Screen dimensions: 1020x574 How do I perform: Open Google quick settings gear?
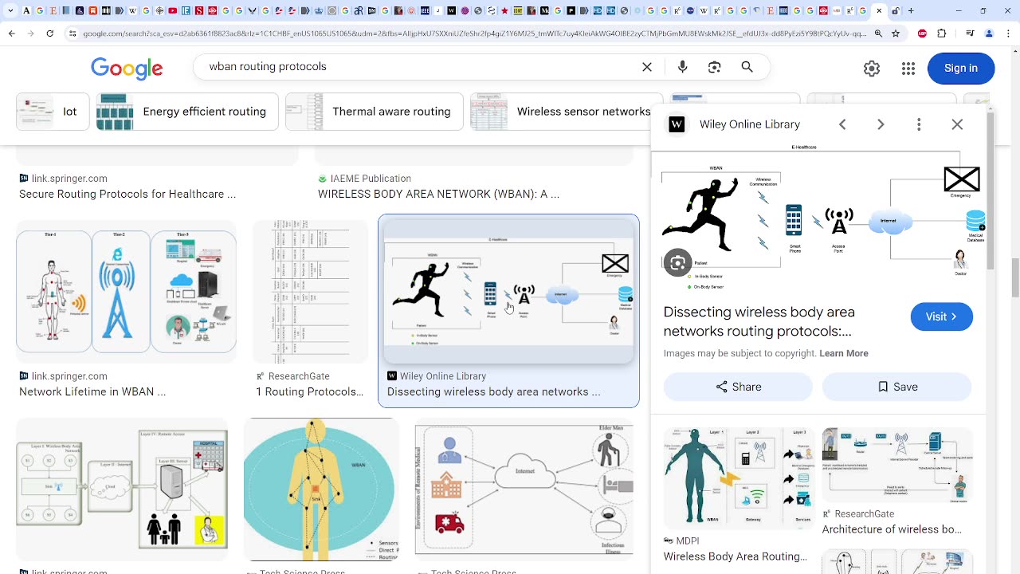(x=872, y=69)
